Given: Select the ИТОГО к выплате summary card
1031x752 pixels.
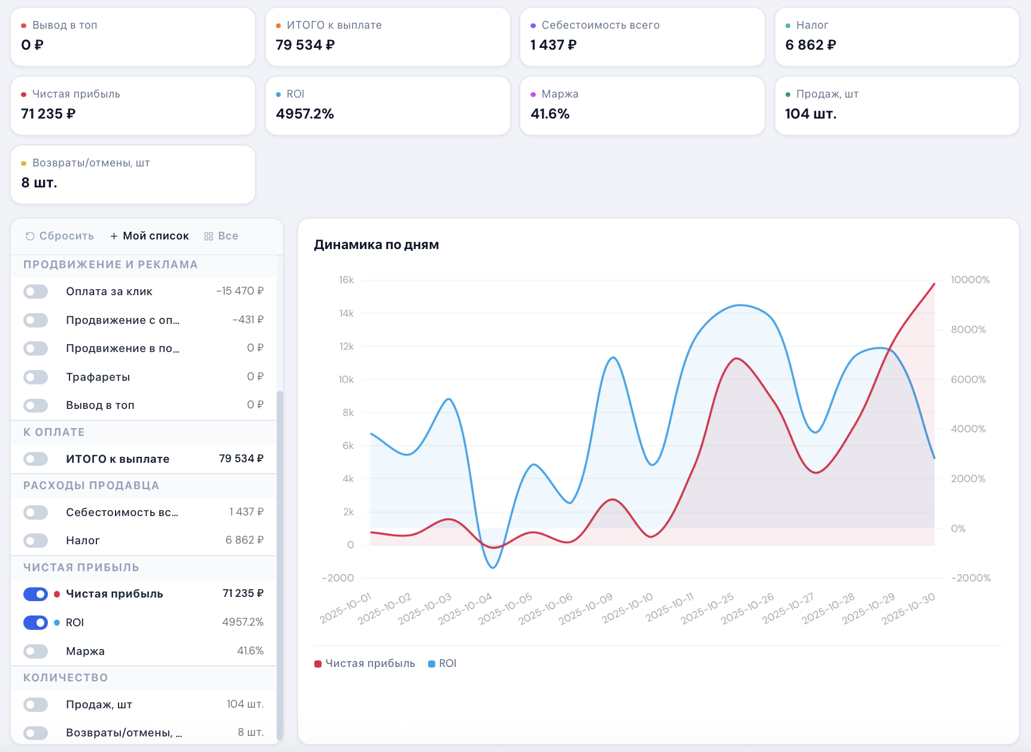Looking at the screenshot, I should pyautogui.click(x=388, y=37).
